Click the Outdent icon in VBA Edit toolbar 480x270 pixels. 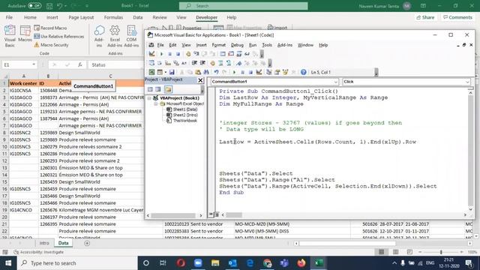pos(202,63)
